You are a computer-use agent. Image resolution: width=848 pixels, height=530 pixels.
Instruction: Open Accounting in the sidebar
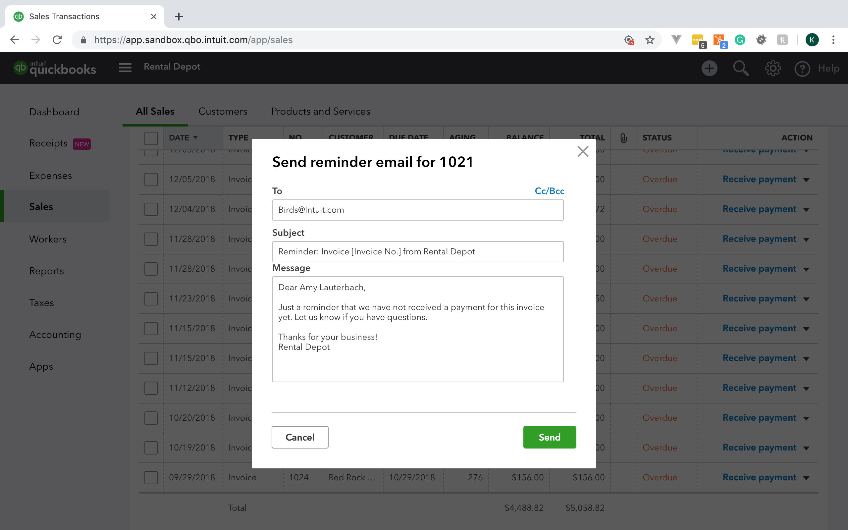click(x=55, y=335)
